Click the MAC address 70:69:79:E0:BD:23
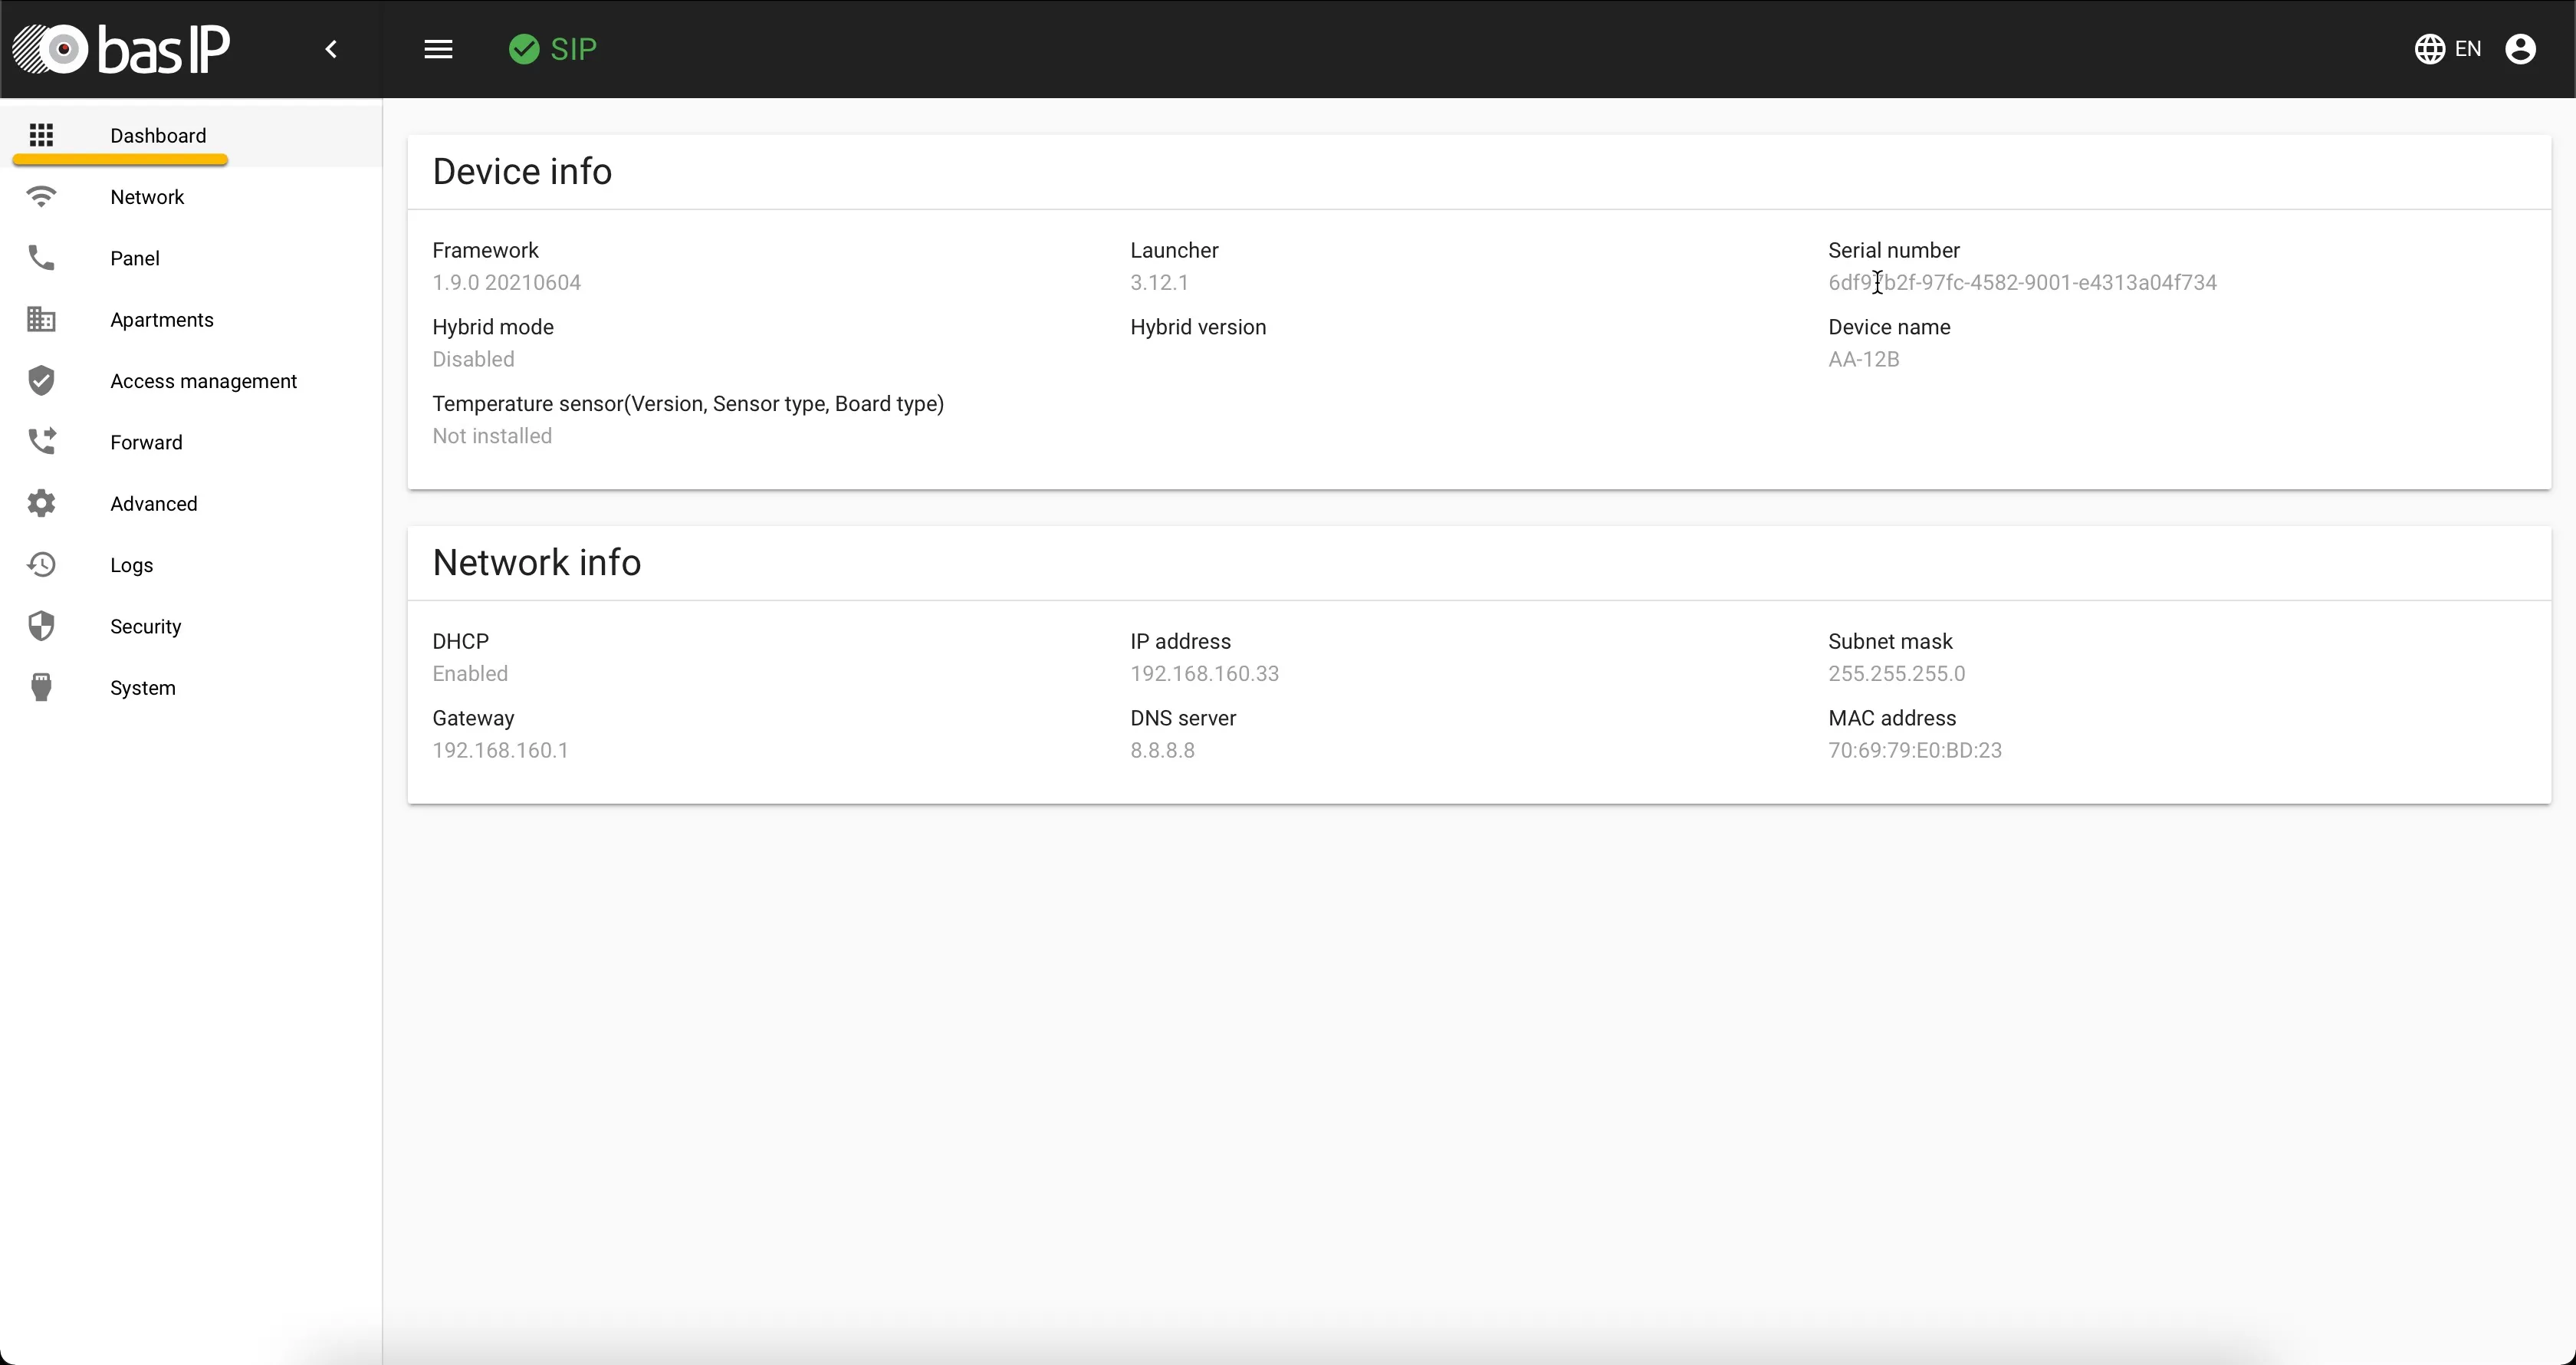2576x1365 pixels. [x=1915, y=751]
